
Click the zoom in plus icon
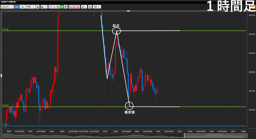(50, 7)
